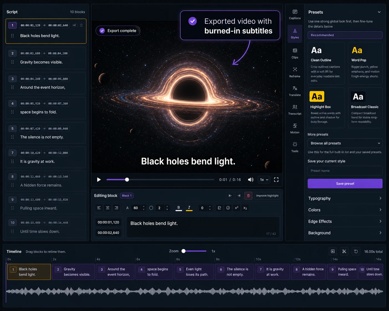This screenshot has width=389, height=311.
Task: Adjust the timeline Zoom slider handle
Action: click(183, 251)
